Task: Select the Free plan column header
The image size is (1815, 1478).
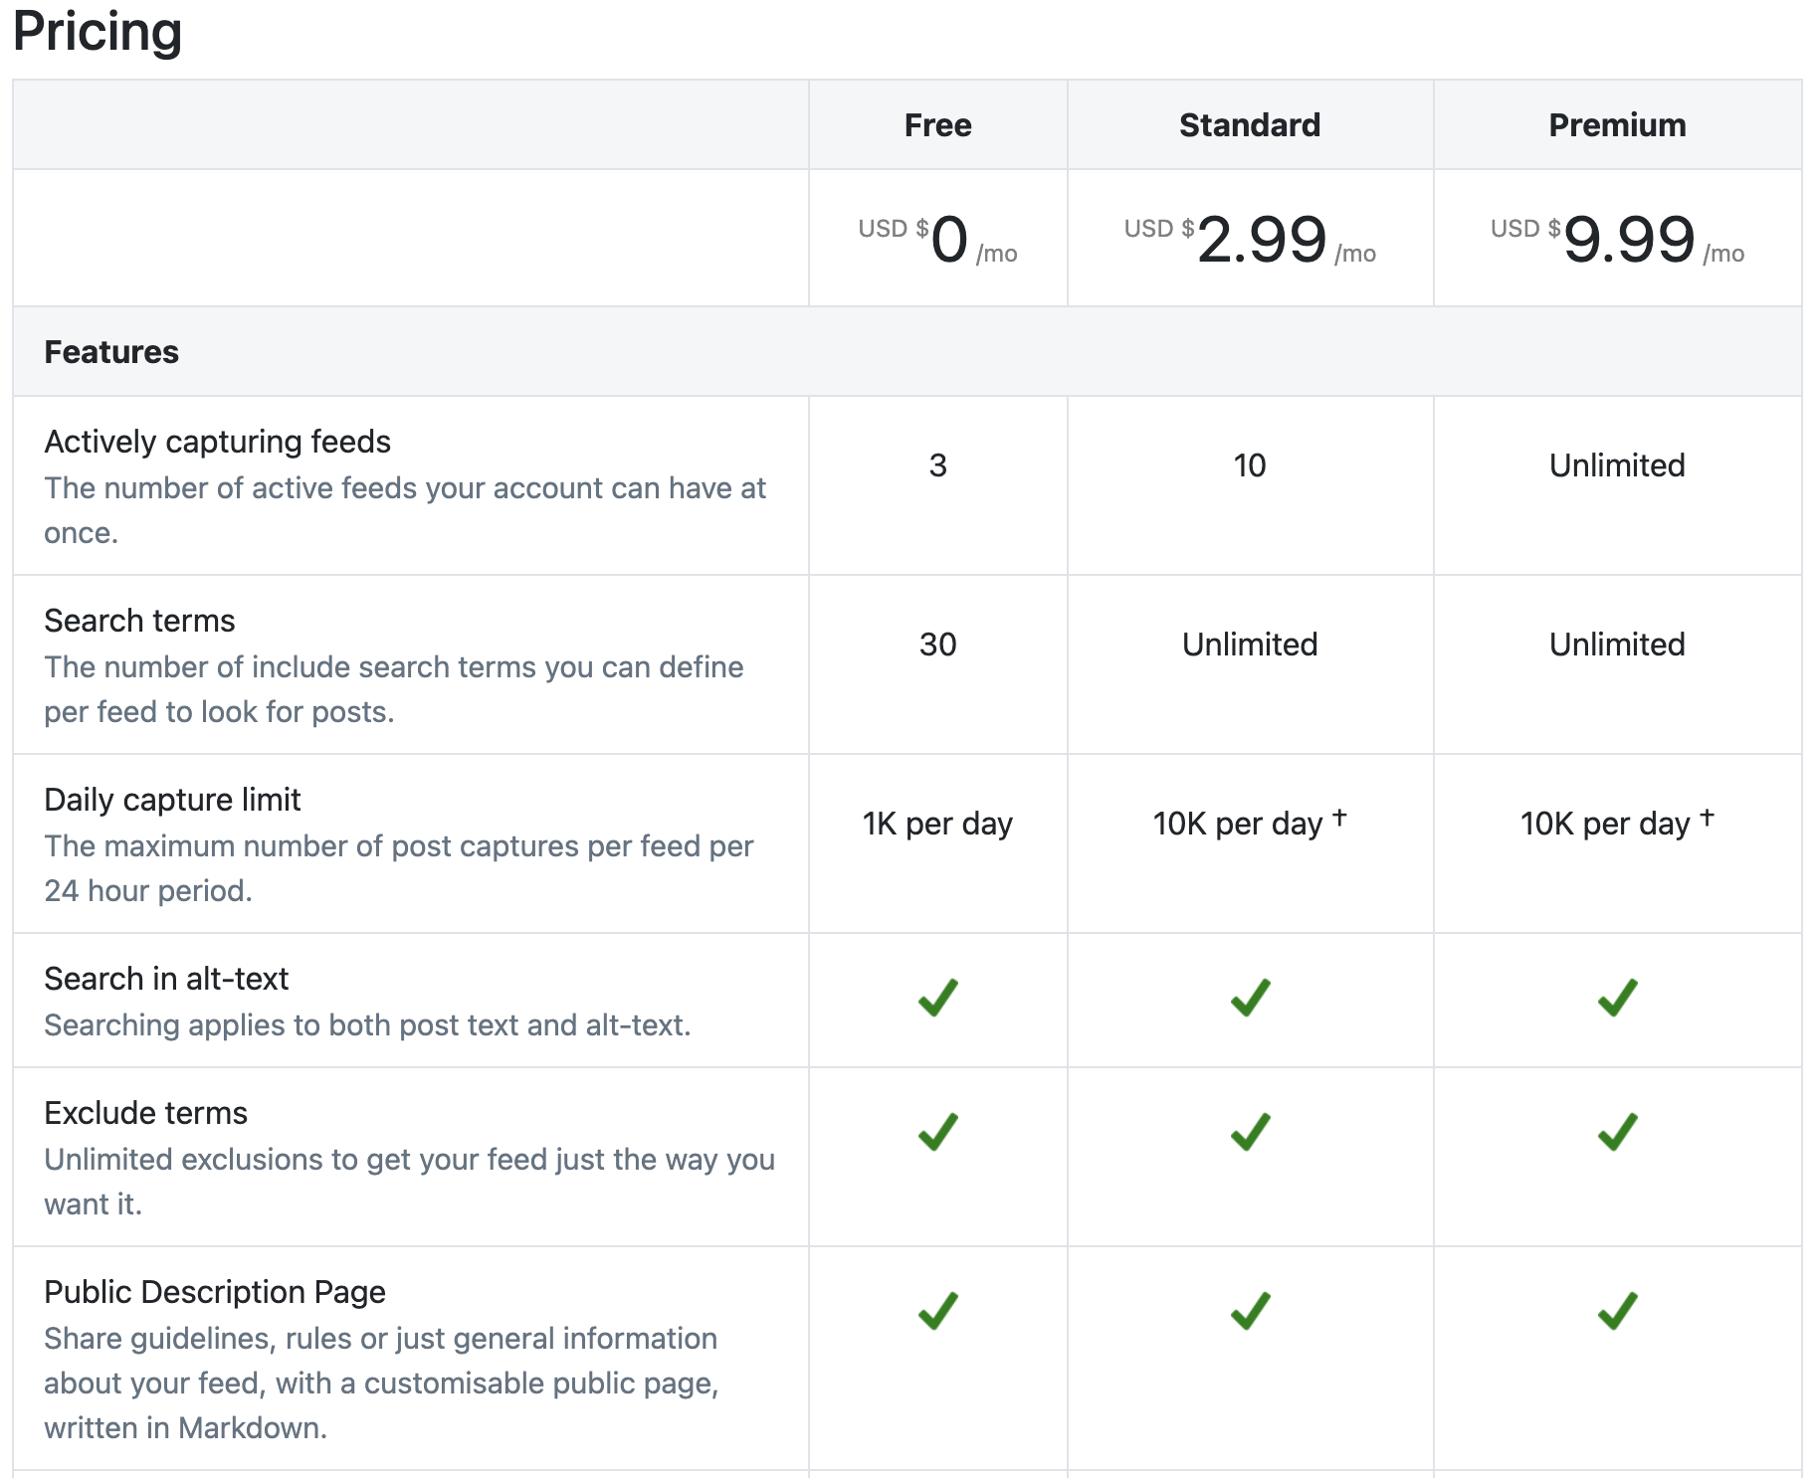Action: [x=937, y=125]
